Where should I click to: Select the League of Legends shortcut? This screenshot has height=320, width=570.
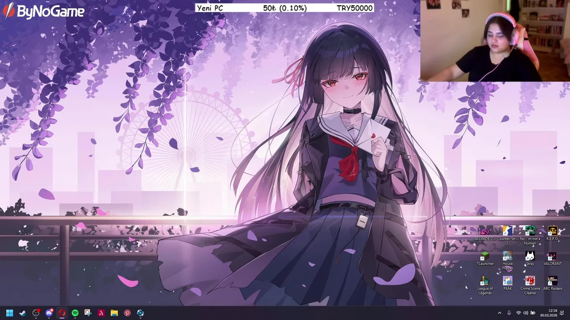point(485,285)
